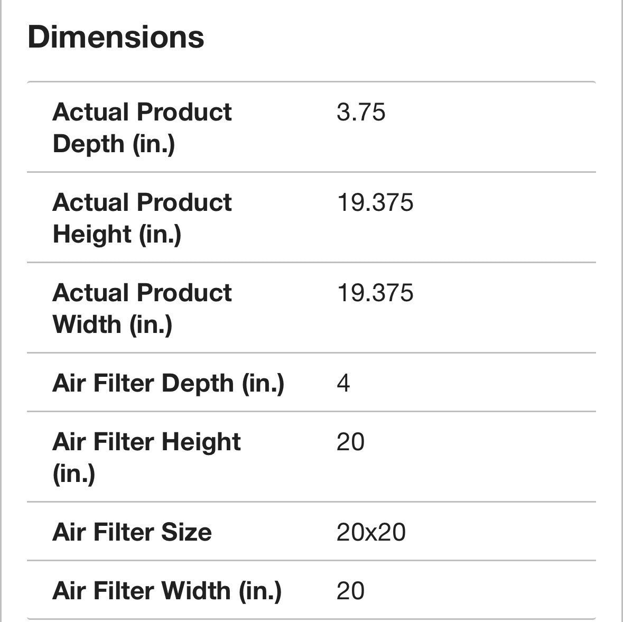Screen dimensions: 623x622
Task: Click the top border of the Dimensions table
Action: (x=311, y=82)
